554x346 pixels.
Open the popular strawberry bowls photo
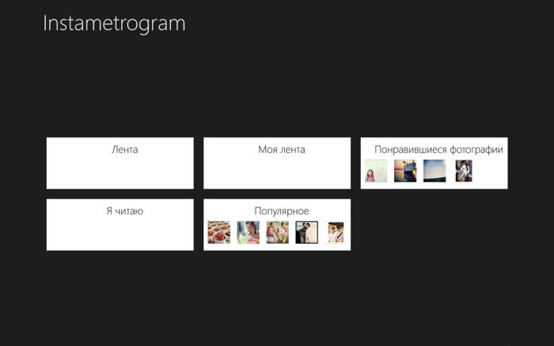[219, 232]
